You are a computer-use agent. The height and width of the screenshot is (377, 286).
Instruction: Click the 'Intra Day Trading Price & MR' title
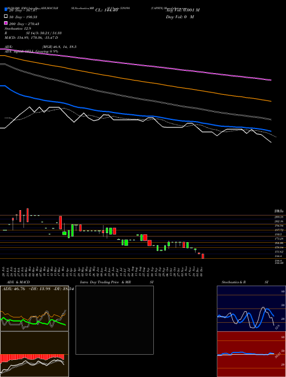point(105,282)
